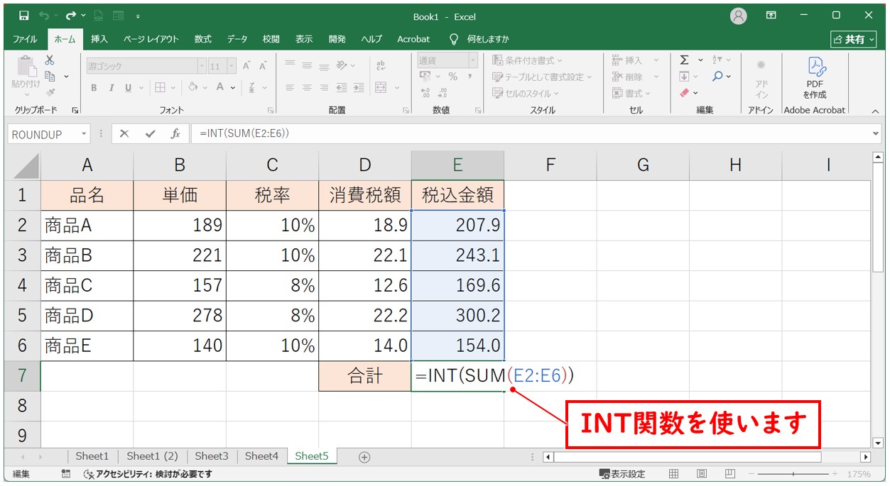Confirm the formula with the checkmark
Screen dimensions: 890x486
[x=150, y=133]
